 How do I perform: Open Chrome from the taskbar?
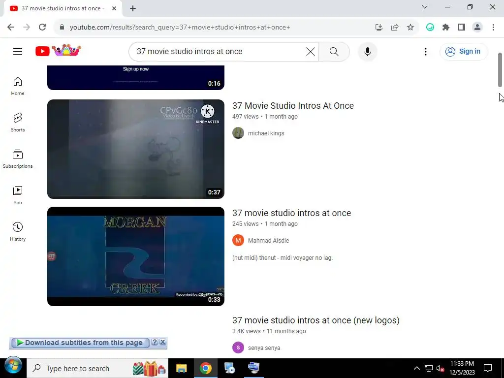point(206,368)
